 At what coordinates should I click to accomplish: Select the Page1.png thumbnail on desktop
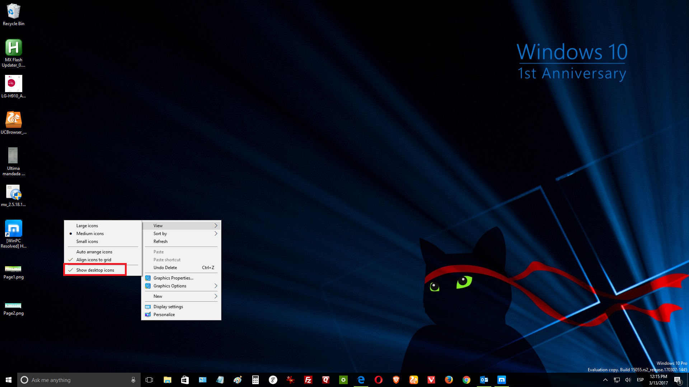click(14, 272)
